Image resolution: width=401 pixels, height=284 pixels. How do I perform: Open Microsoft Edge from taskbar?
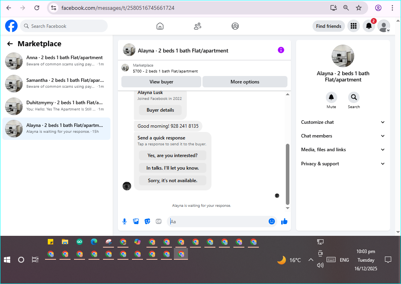94,242
